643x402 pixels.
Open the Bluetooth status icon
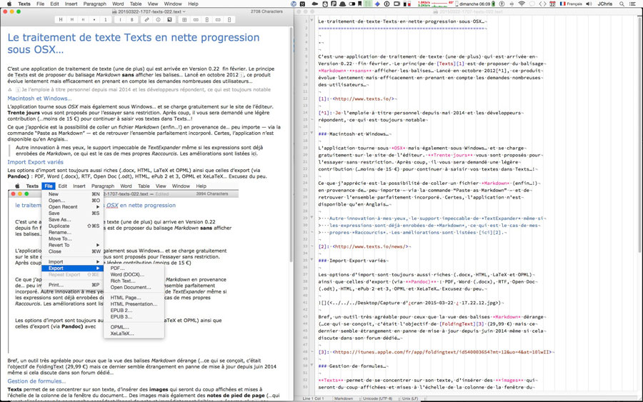[x=512, y=4]
